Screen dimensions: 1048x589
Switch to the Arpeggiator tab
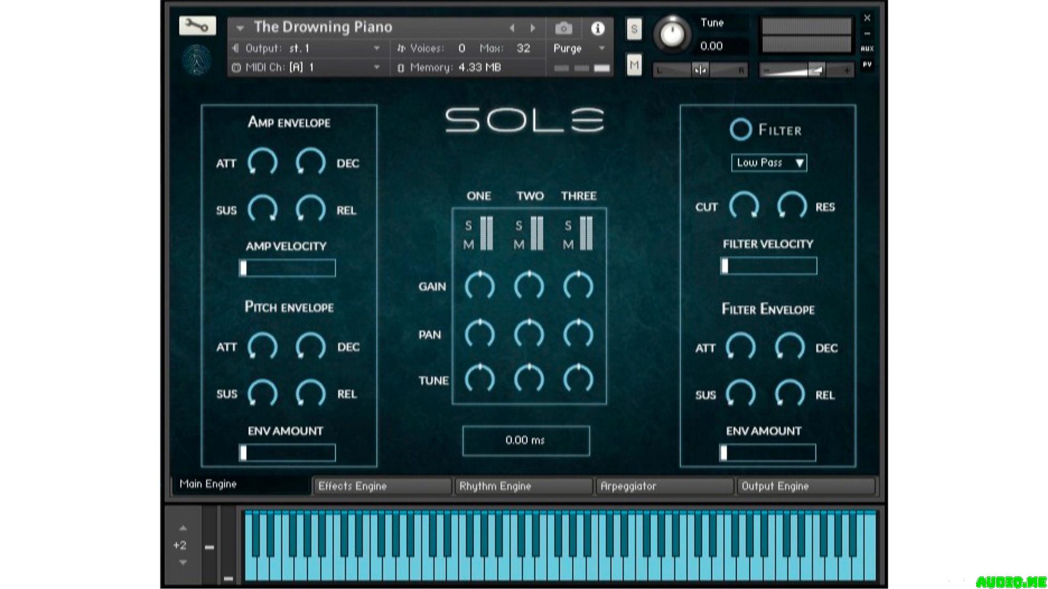[x=665, y=486]
